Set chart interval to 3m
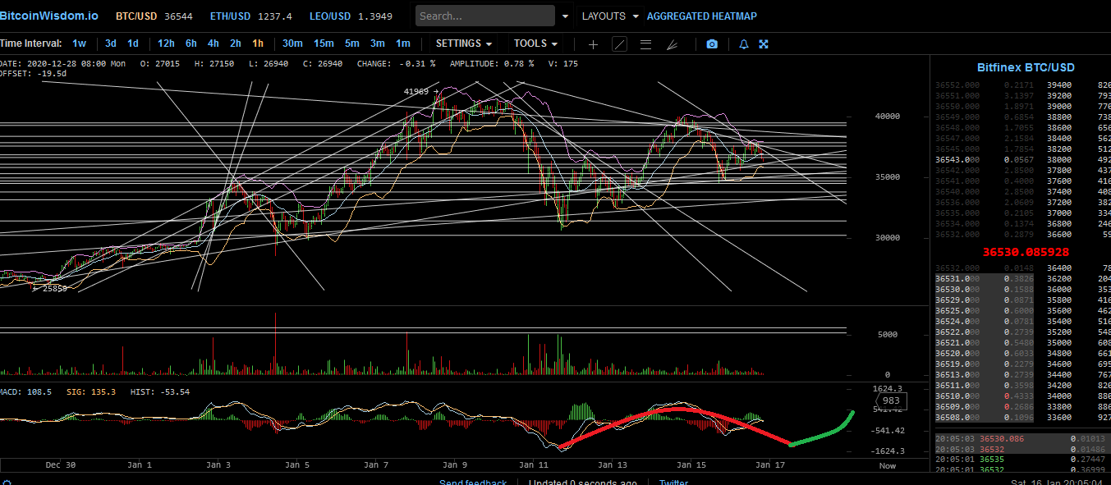 pyautogui.click(x=377, y=43)
